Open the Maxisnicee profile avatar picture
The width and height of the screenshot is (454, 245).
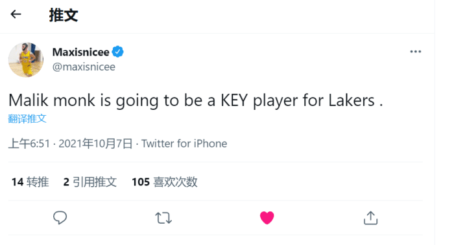click(x=26, y=59)
